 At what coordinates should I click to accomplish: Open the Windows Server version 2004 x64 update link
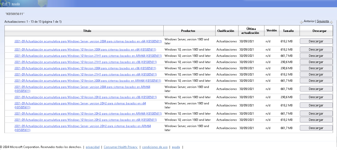pos(88,41)
